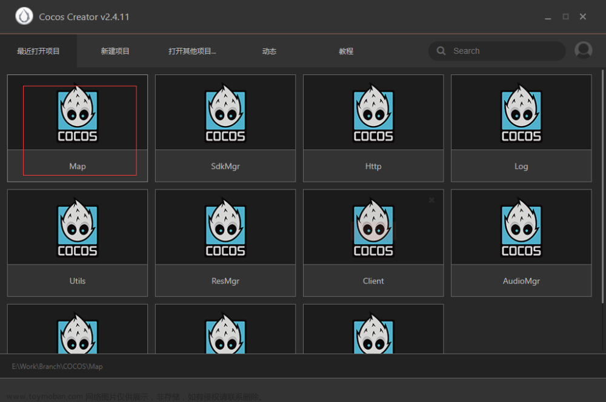Click the user account avatar icon

click(583, 50)
